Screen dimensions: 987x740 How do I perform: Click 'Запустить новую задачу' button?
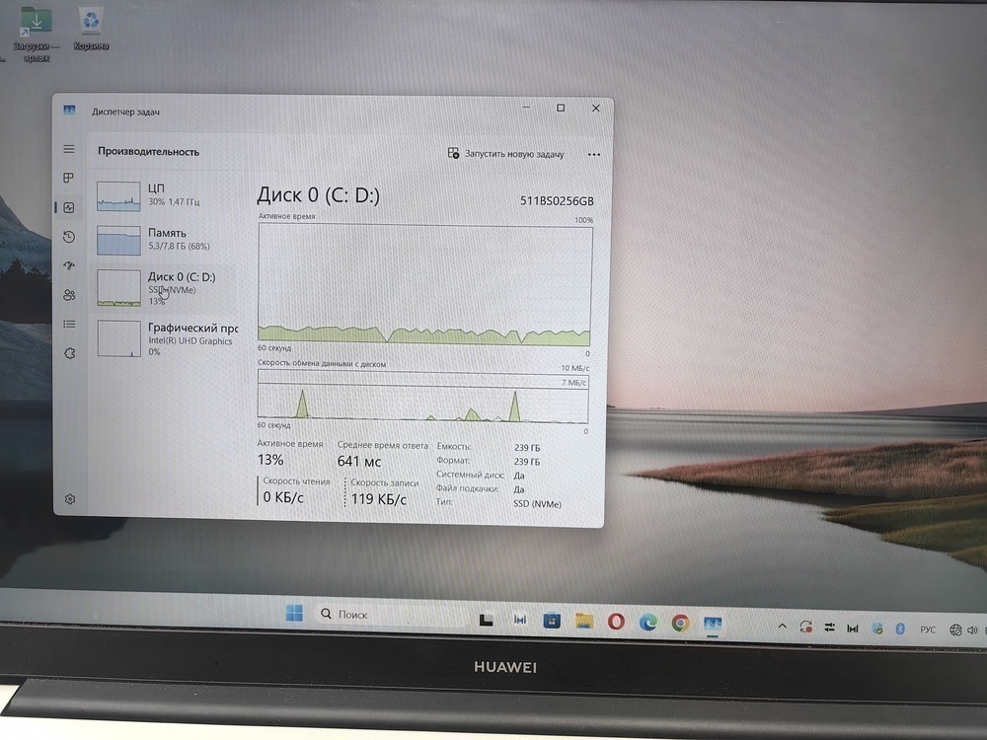506,154
